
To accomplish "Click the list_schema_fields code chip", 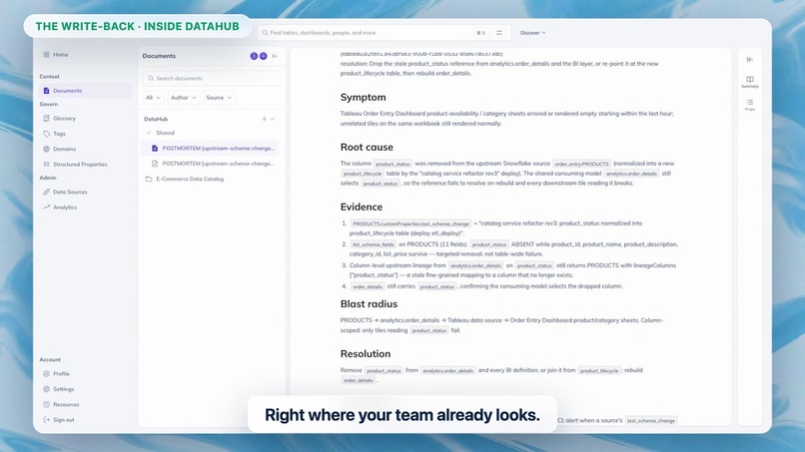I will [374, 244].
